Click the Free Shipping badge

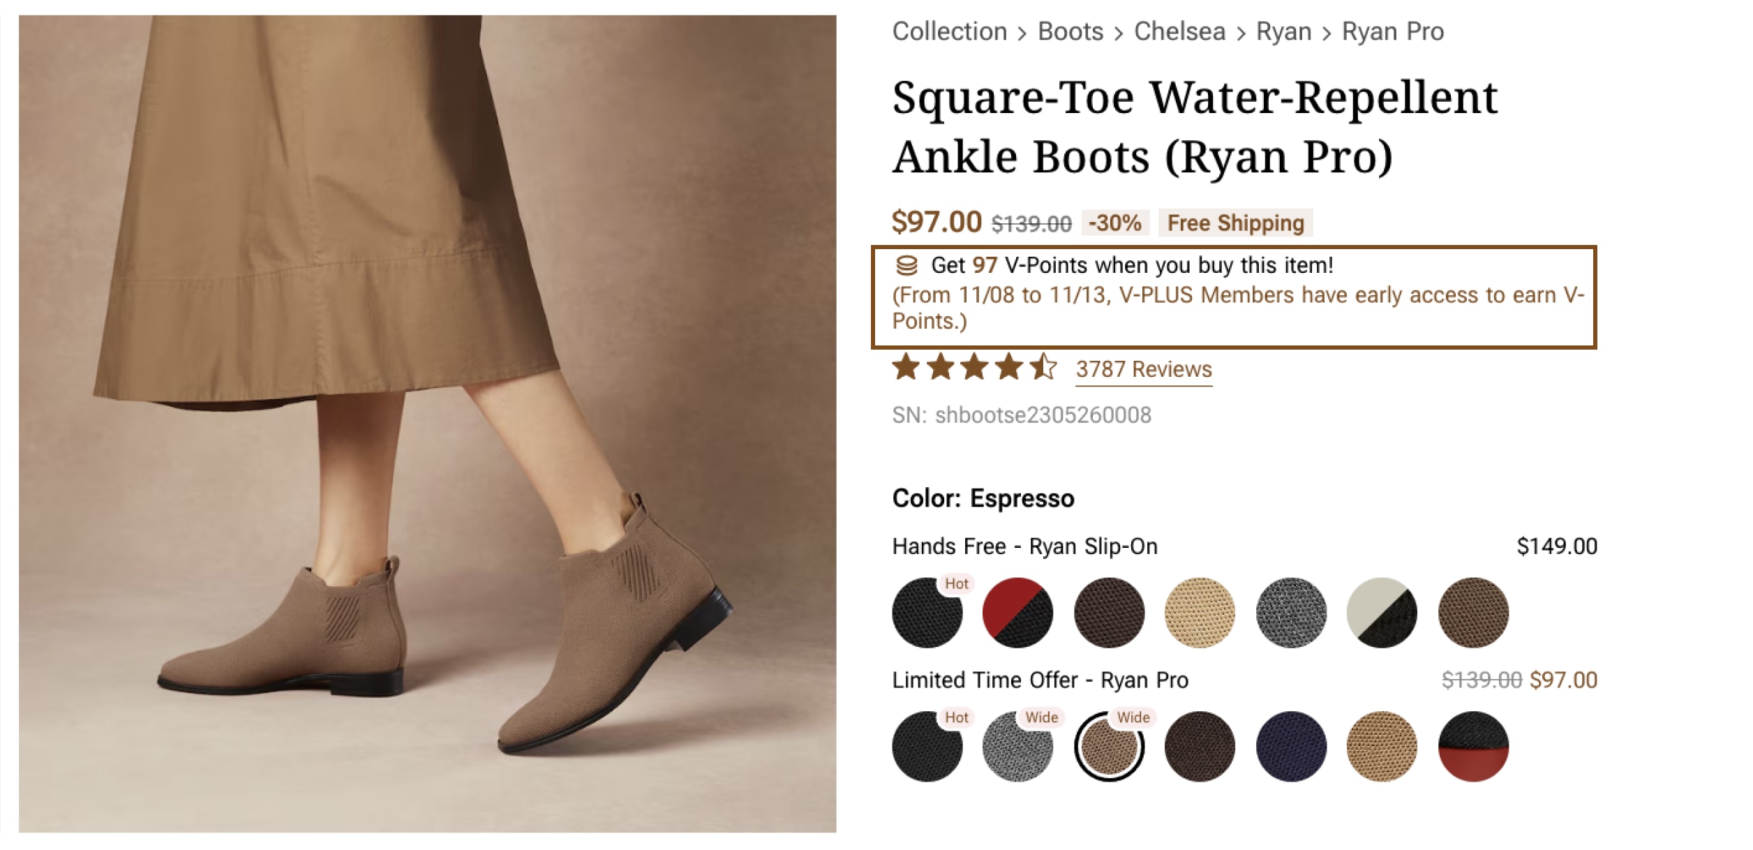(x=1235, y=223)
